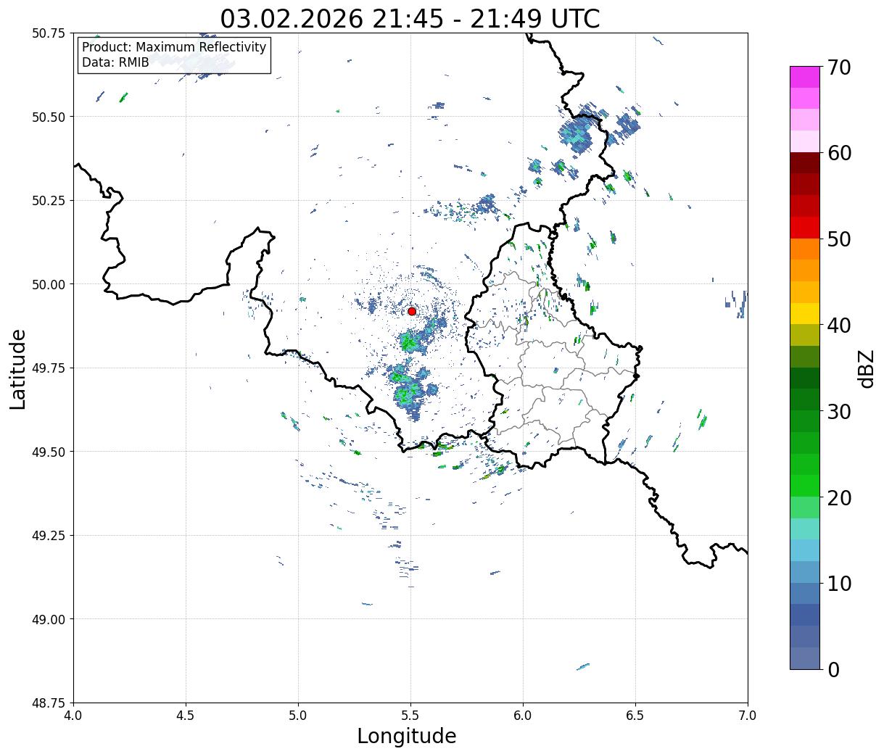This screenshot has width=884, height=754.
Task: Click the colorbar tick label 40
Action: click(x=839, y=326)
